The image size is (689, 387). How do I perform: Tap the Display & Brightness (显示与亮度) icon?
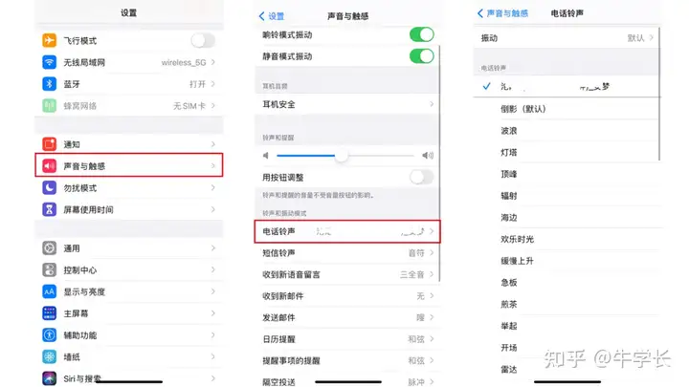click(x=49, y=291)
